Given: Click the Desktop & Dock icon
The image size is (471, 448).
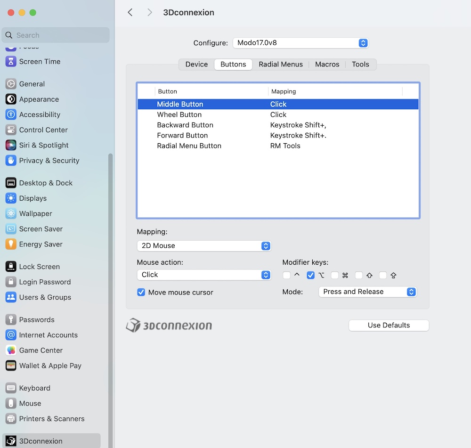Looking at the screenshot, I should pyautogui.click(x=11, y=183).
